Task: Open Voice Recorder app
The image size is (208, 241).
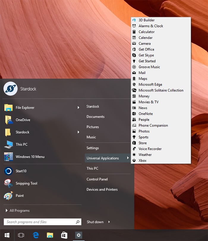Action: click(x=150, y=149)
